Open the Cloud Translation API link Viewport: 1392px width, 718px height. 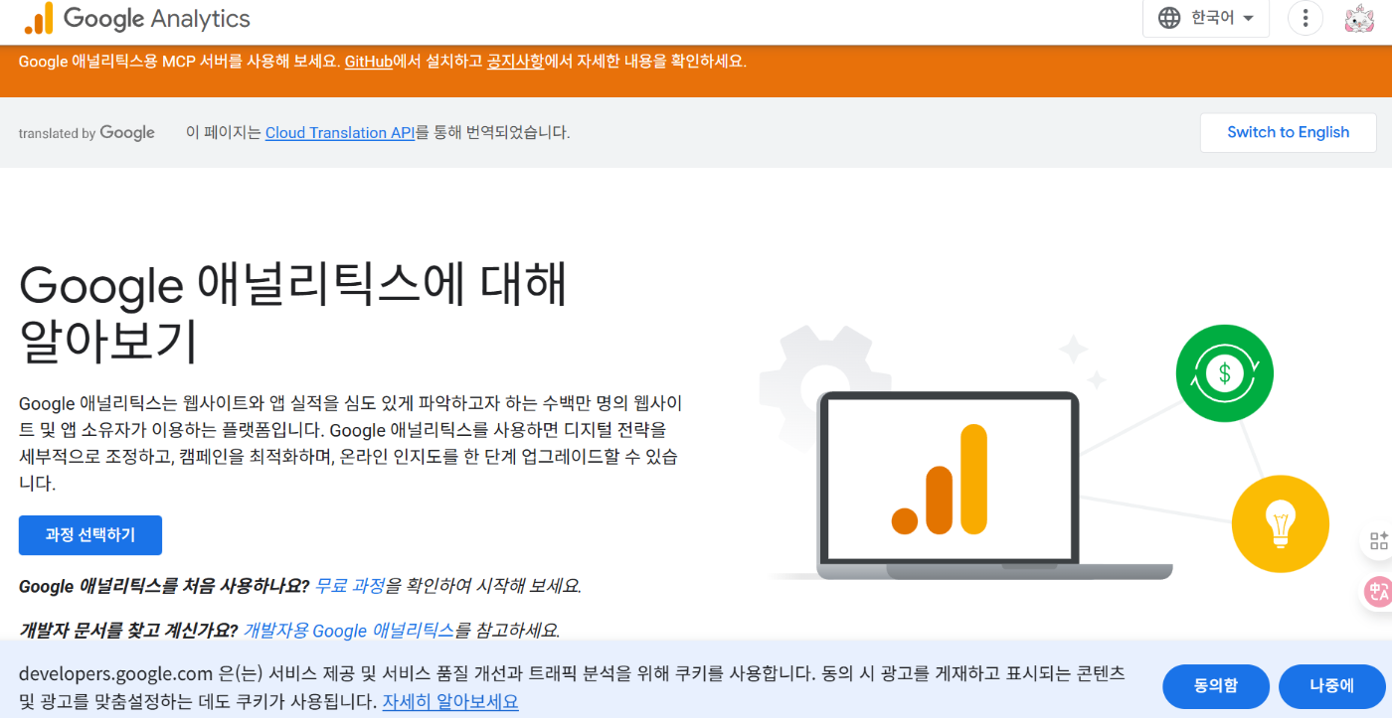tap(340, 132)
